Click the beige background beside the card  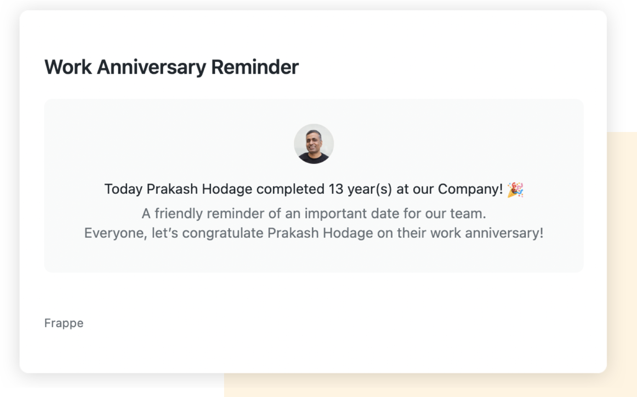(622, 251)
